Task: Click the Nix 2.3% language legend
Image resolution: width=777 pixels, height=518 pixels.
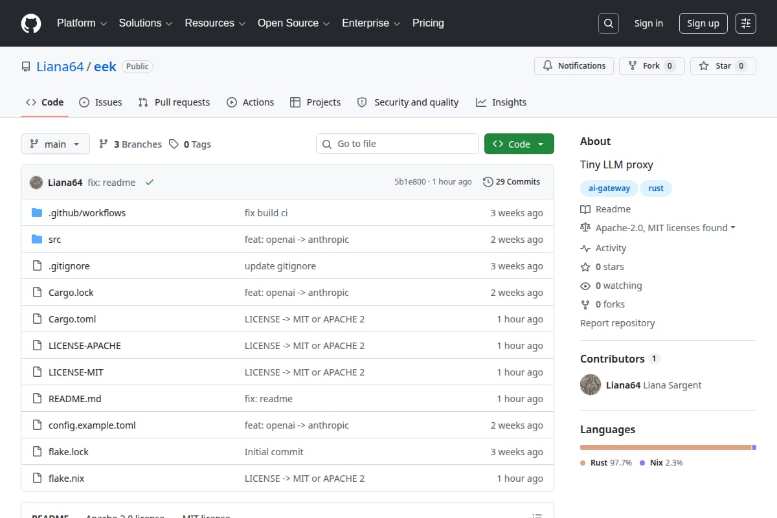Action: point(661,463)
